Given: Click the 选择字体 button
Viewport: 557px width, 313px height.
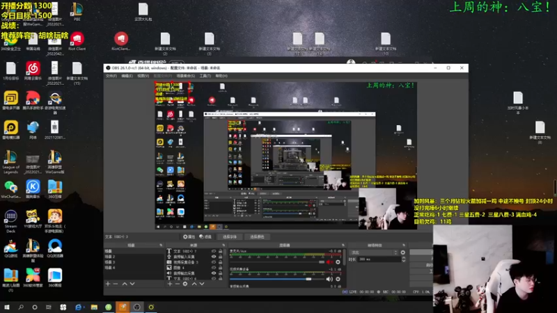Looking at the screenshot, I should click(230, 236).
